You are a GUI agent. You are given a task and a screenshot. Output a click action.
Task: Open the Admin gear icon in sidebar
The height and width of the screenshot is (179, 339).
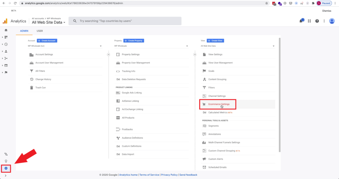[x=6, y=168]
